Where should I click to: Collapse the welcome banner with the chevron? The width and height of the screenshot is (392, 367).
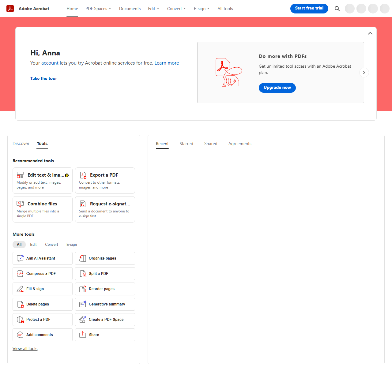(x=370, y=33)
